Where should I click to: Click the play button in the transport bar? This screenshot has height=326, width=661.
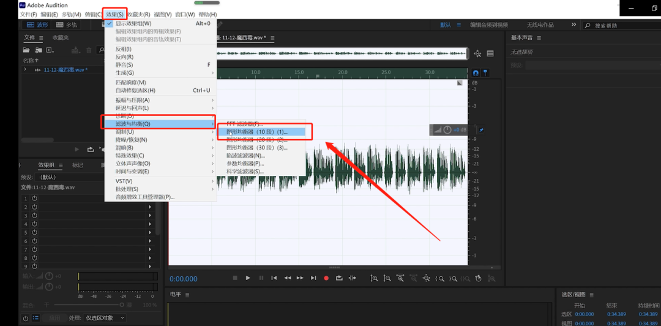[248, 278]
